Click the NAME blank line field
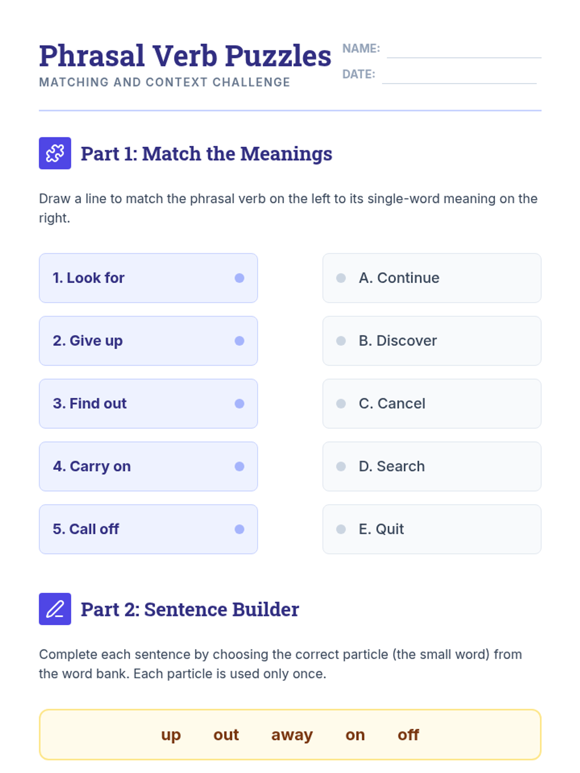This screenshot has height=773, width=580. (x=464, y=50)
